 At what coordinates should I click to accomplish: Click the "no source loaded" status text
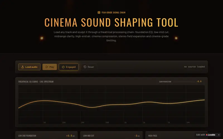coord(194,67)
